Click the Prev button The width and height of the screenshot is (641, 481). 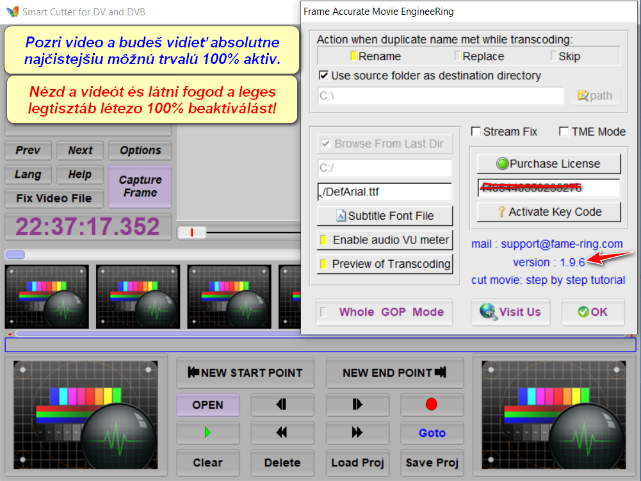pyautogui.click(x=28, y=150)
